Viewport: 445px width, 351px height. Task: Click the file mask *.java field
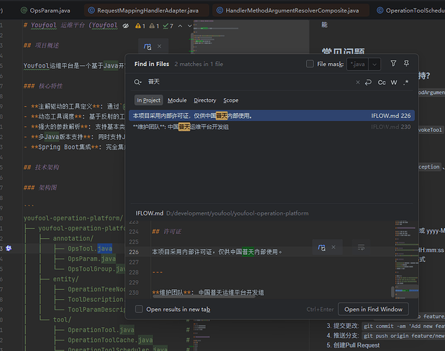click(x=357, y=64)
